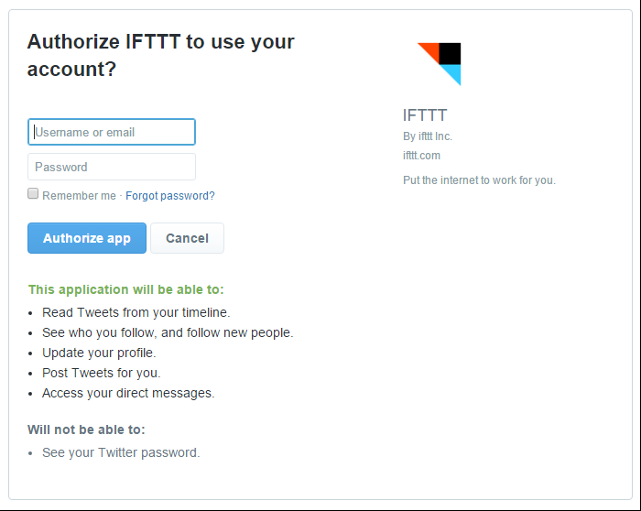
Task: Click 'Update your profile' permission item
Action: (99, 353)
